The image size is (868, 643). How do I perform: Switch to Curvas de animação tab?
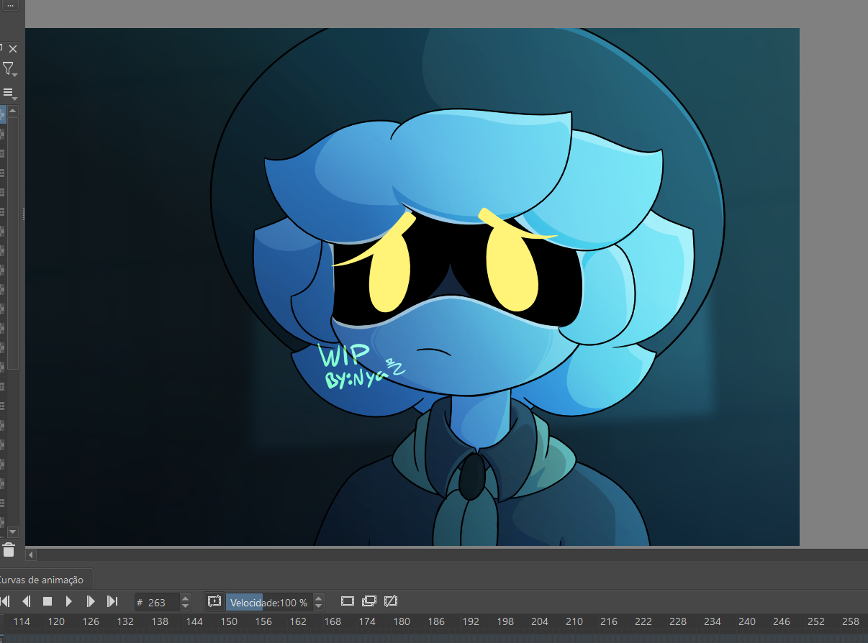pyautogui.click(x=42, y=580)
